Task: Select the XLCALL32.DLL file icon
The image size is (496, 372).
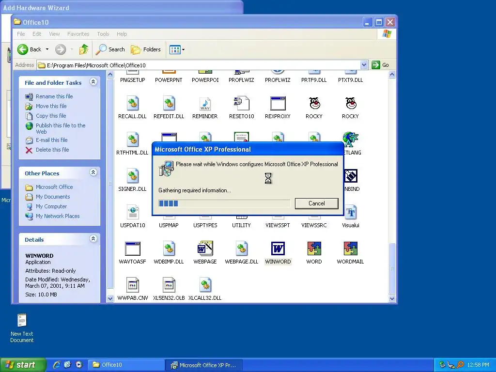Action: tap(205, 285)
